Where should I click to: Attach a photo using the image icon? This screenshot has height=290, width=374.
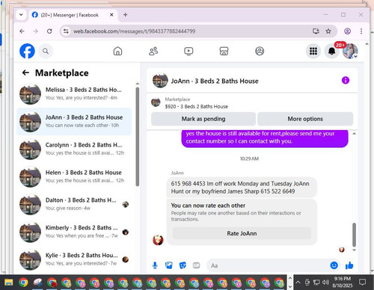point(169,265)
